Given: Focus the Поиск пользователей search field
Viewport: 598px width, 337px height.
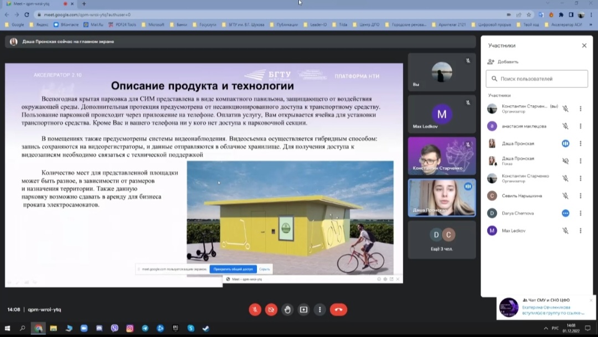Looking at the screenshot, I should pyautogui.click(x=537, y=79).
